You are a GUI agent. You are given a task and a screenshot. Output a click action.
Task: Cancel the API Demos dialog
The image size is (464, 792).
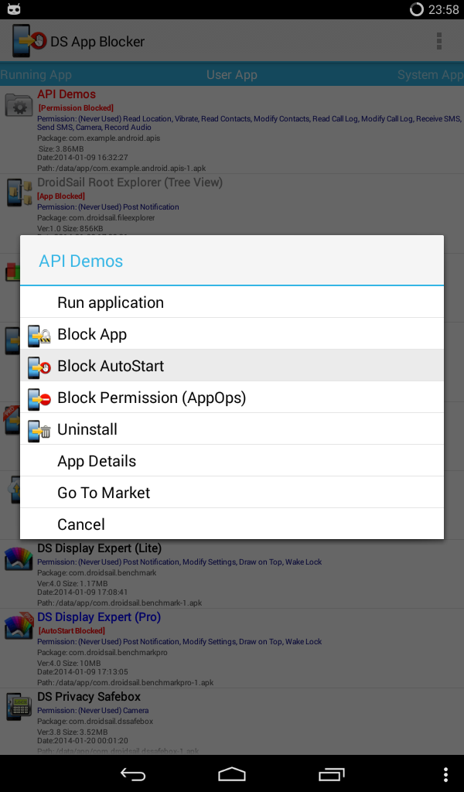[x=232, y=524]
